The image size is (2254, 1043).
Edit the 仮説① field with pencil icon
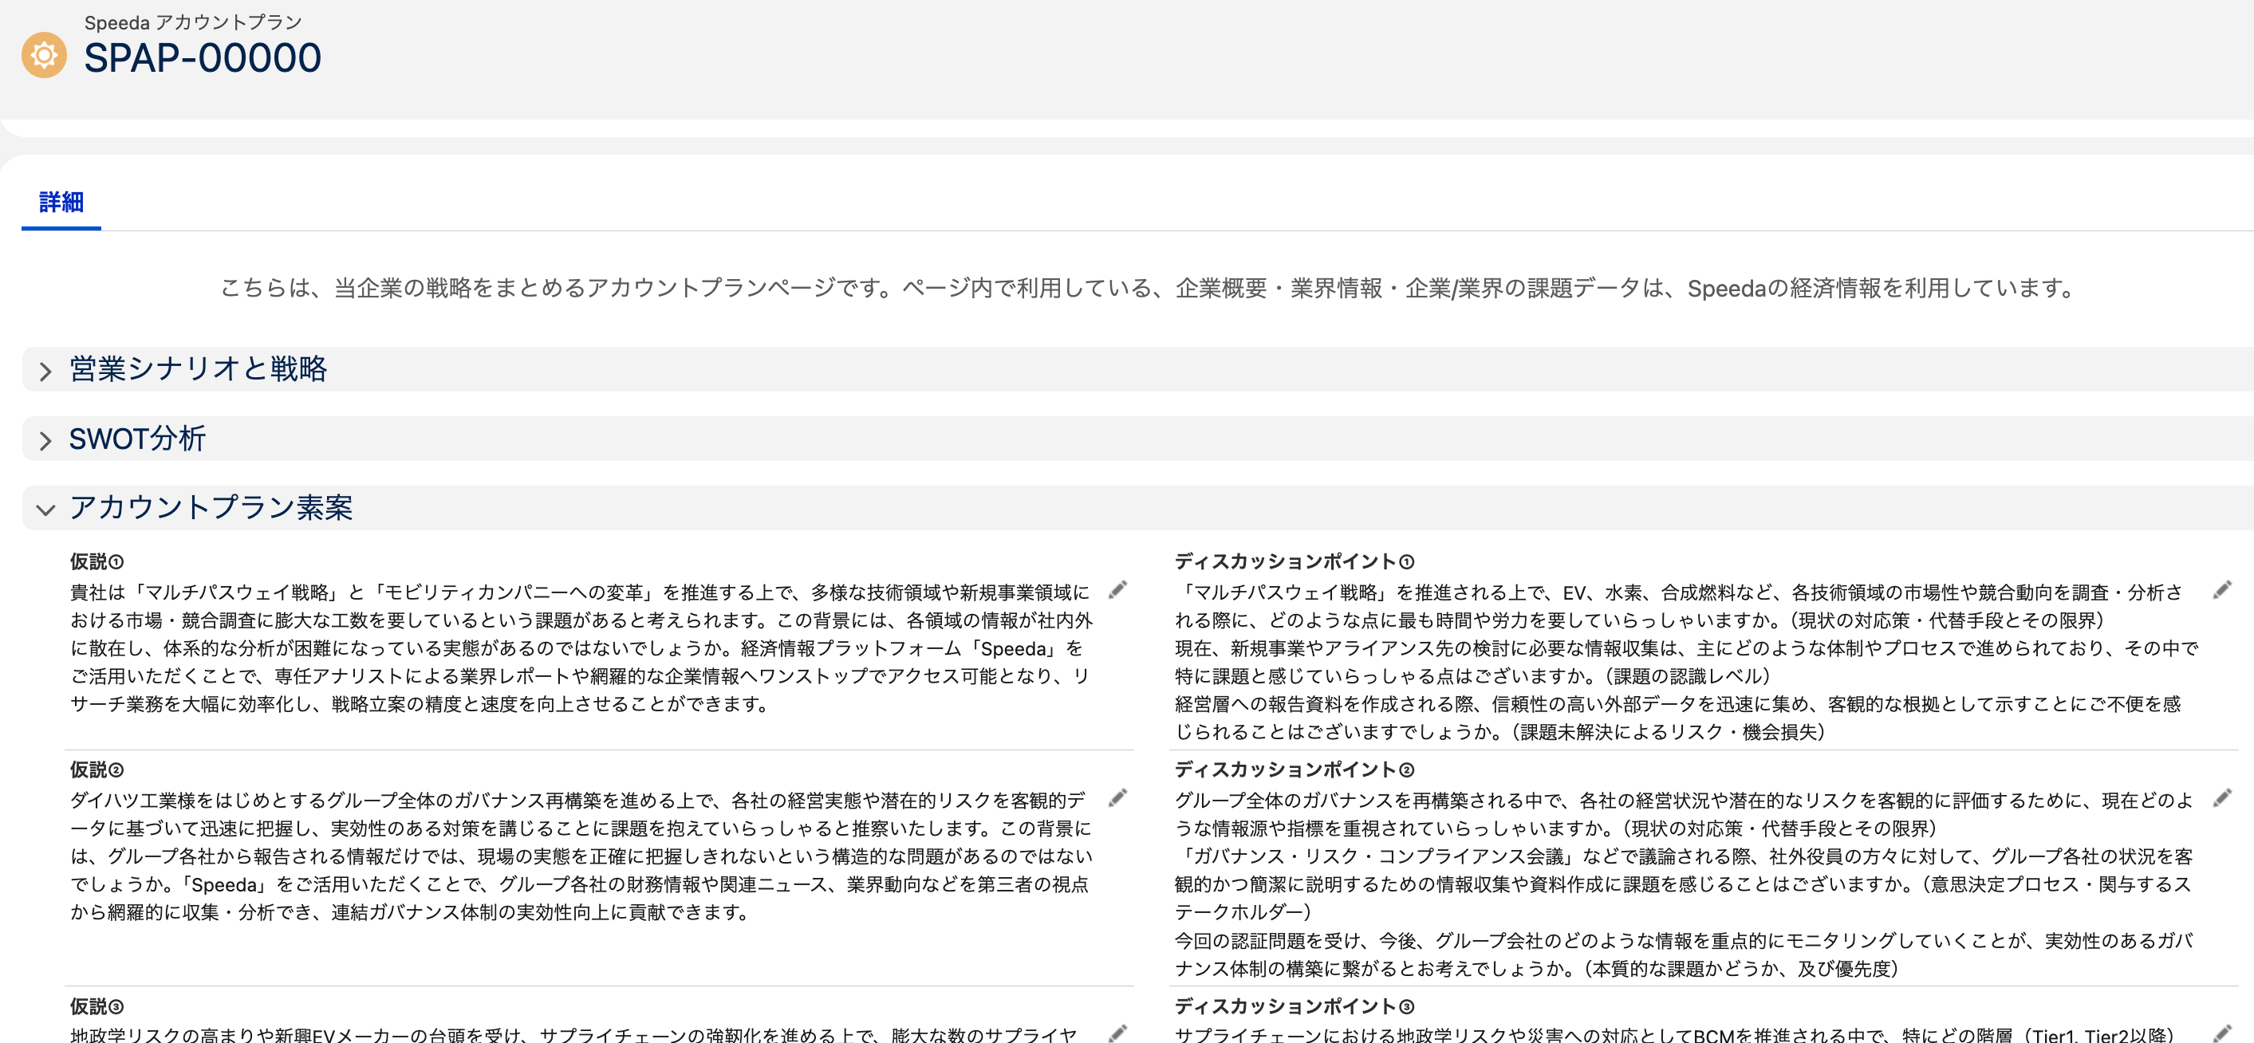tap(1117, 590)
